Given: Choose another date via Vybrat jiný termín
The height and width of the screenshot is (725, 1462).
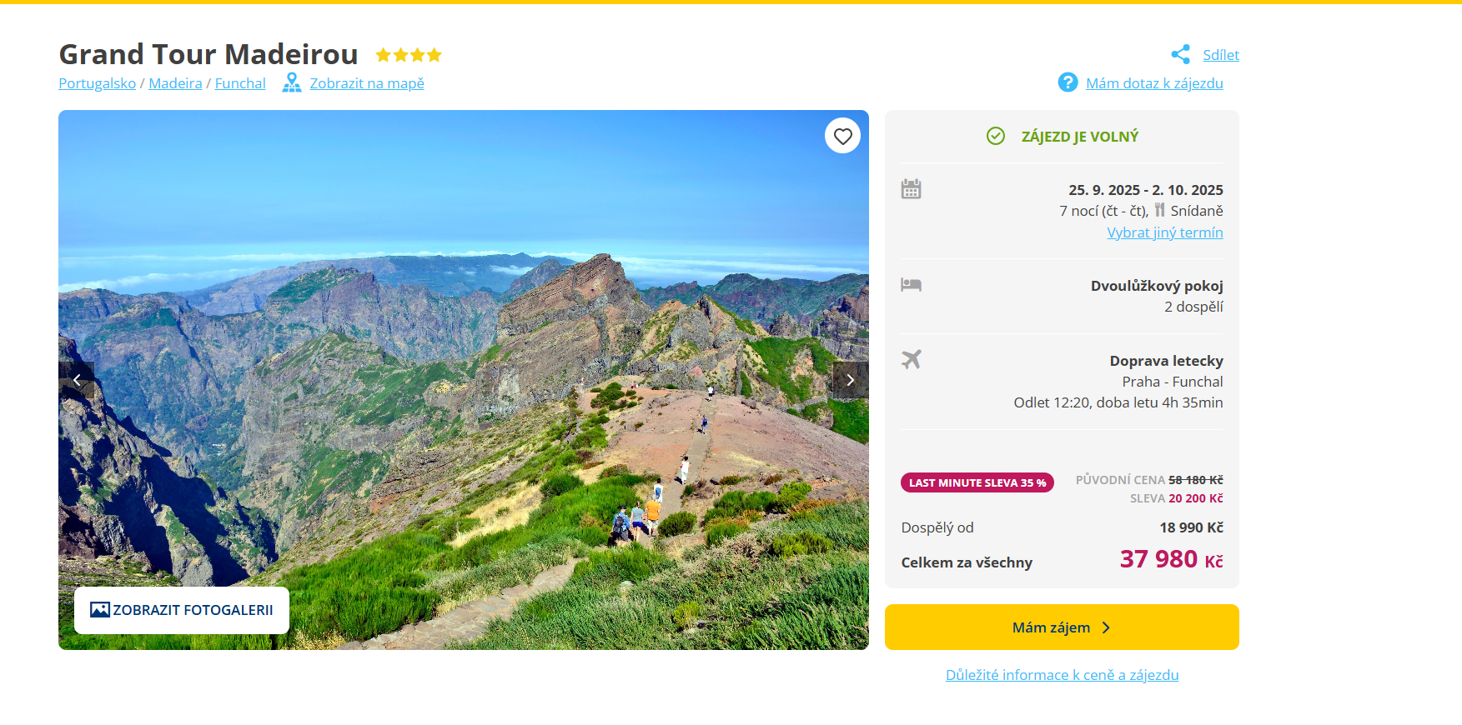Looking at the screenshot, I should [x=1164, y=232].
